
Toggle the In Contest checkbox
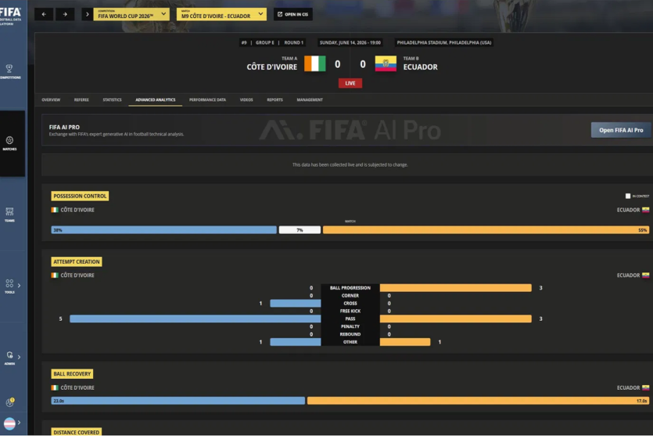coord(628,196)
